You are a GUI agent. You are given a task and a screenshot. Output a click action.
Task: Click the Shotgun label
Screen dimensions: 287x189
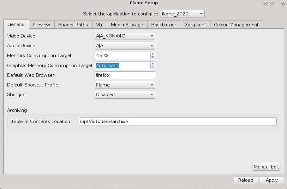[16, 94]
